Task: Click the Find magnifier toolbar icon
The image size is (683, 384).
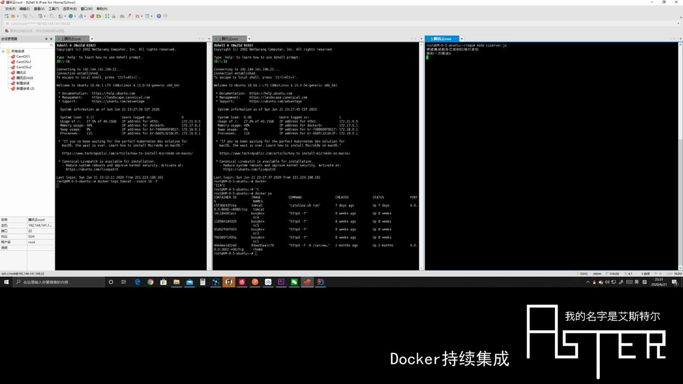Action: click(x=52, y=16)
